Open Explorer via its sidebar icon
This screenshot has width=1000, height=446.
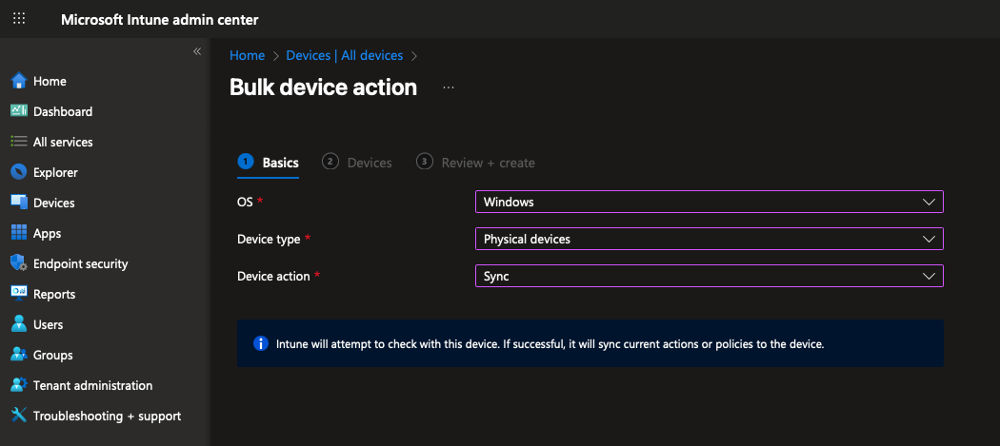pos(18,172)
